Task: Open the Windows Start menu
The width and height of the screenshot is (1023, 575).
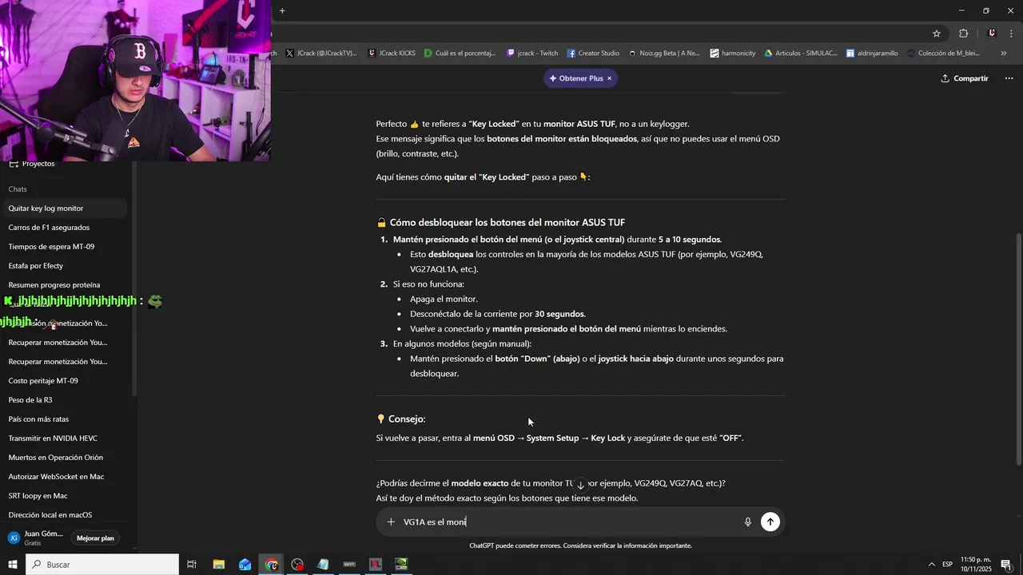Action: click(12, 565)
